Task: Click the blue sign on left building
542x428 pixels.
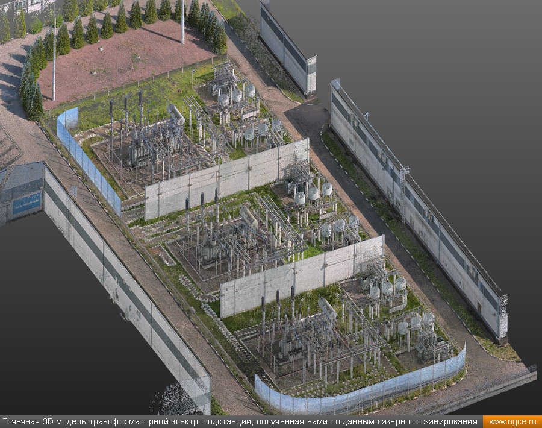Action: 26,203
